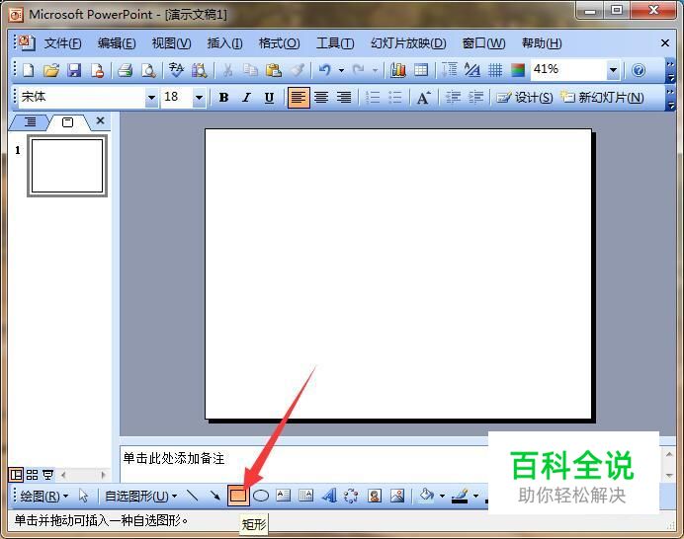684x539 pixels.
Task: Expand the undo history dropdown arrow
Action: click(x=341, y=70)
